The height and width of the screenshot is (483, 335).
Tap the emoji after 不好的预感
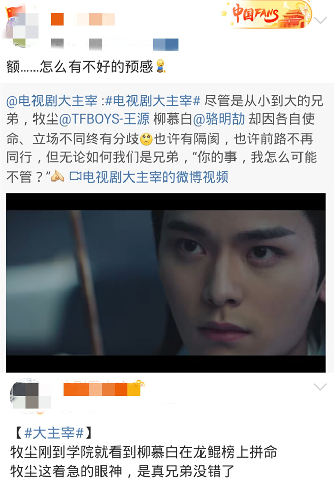160,66
